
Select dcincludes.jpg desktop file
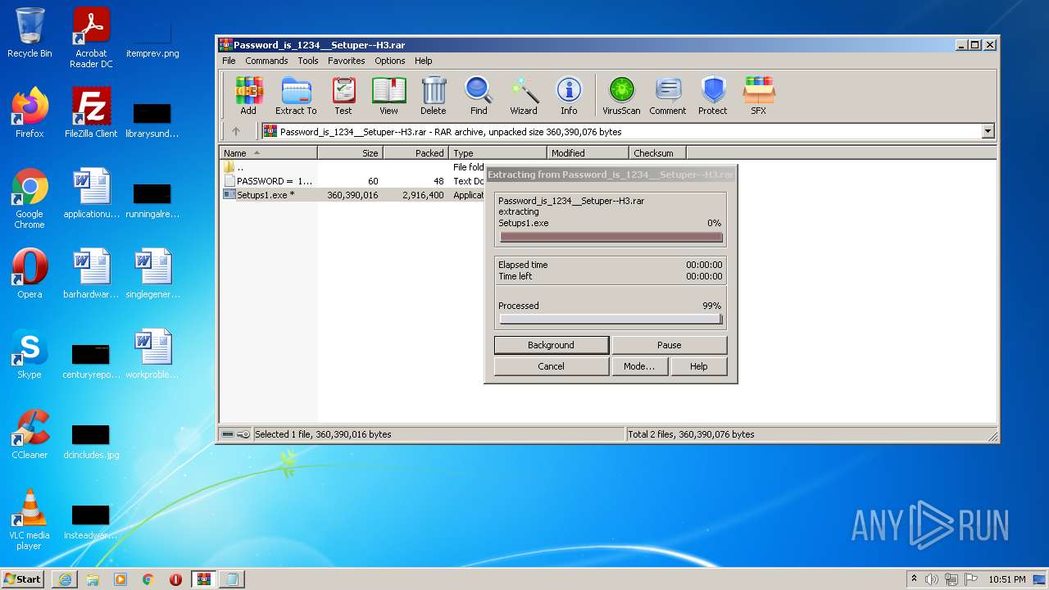tap(91, 441)
